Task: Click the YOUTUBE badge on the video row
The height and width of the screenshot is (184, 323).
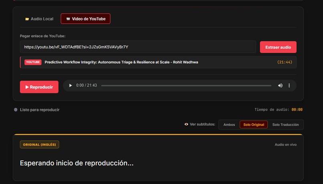Action: coord(33,62)
